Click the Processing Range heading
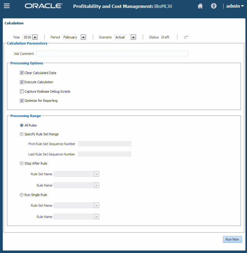 point(26,116)
